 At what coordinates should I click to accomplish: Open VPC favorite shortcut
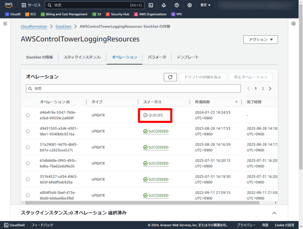point(176,14)
